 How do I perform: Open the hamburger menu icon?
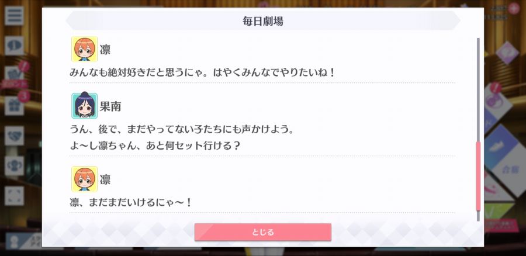pos(14,16)
